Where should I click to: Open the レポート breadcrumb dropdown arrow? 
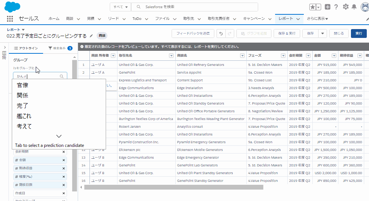tap(23, 30)
